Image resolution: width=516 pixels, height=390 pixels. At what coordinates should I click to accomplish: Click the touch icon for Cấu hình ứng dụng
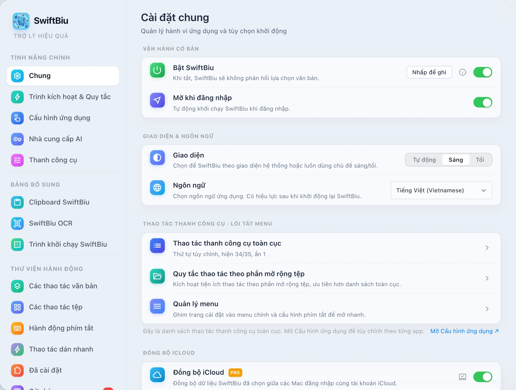(x=17, y=118)
